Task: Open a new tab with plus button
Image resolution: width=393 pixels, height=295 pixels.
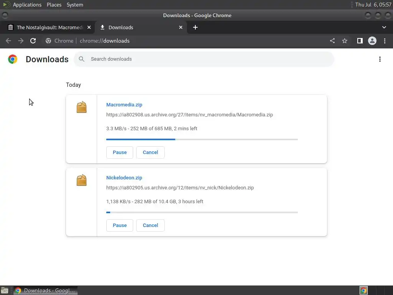Action: (195, 27)
